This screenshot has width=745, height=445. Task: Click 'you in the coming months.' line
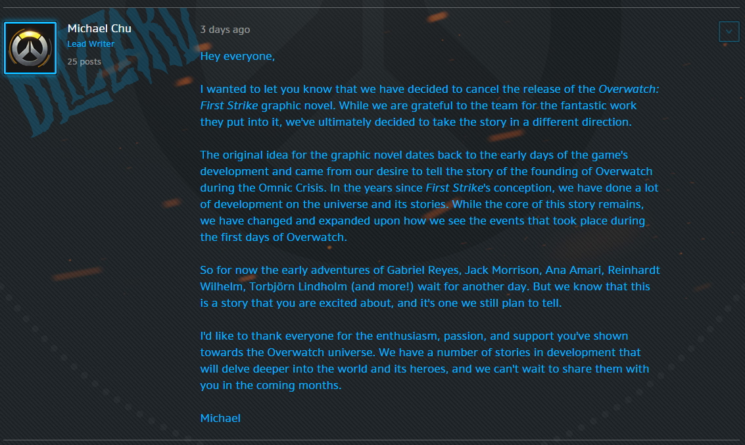tap(271, 385)
